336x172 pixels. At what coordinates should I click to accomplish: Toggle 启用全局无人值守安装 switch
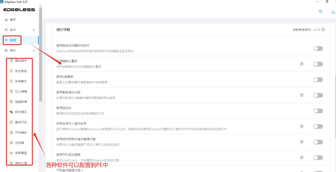[x=318, y=126]
